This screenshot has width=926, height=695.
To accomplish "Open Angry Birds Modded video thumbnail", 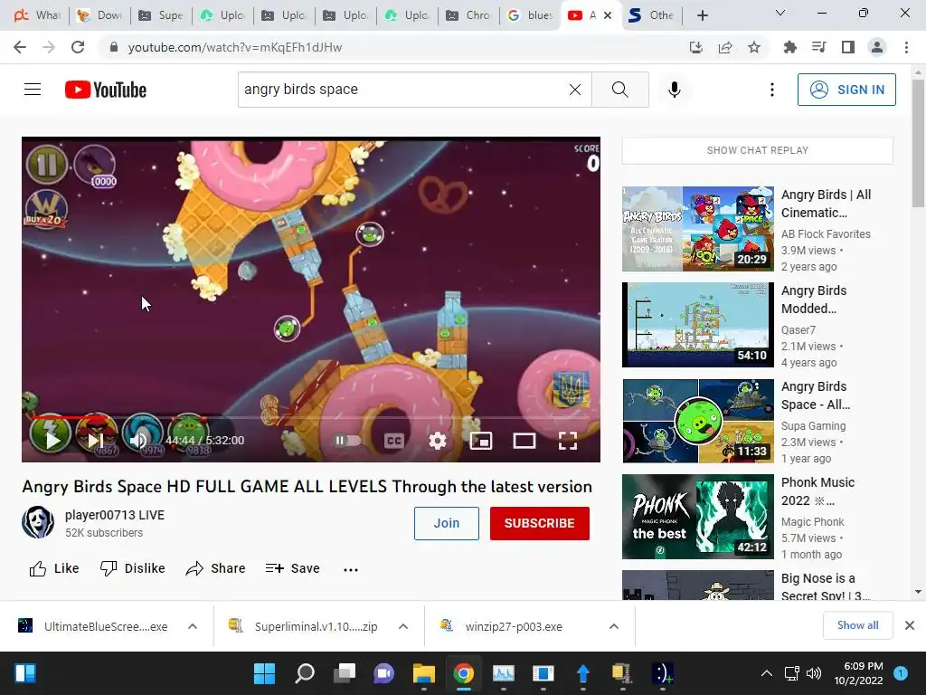I will 698,325.
